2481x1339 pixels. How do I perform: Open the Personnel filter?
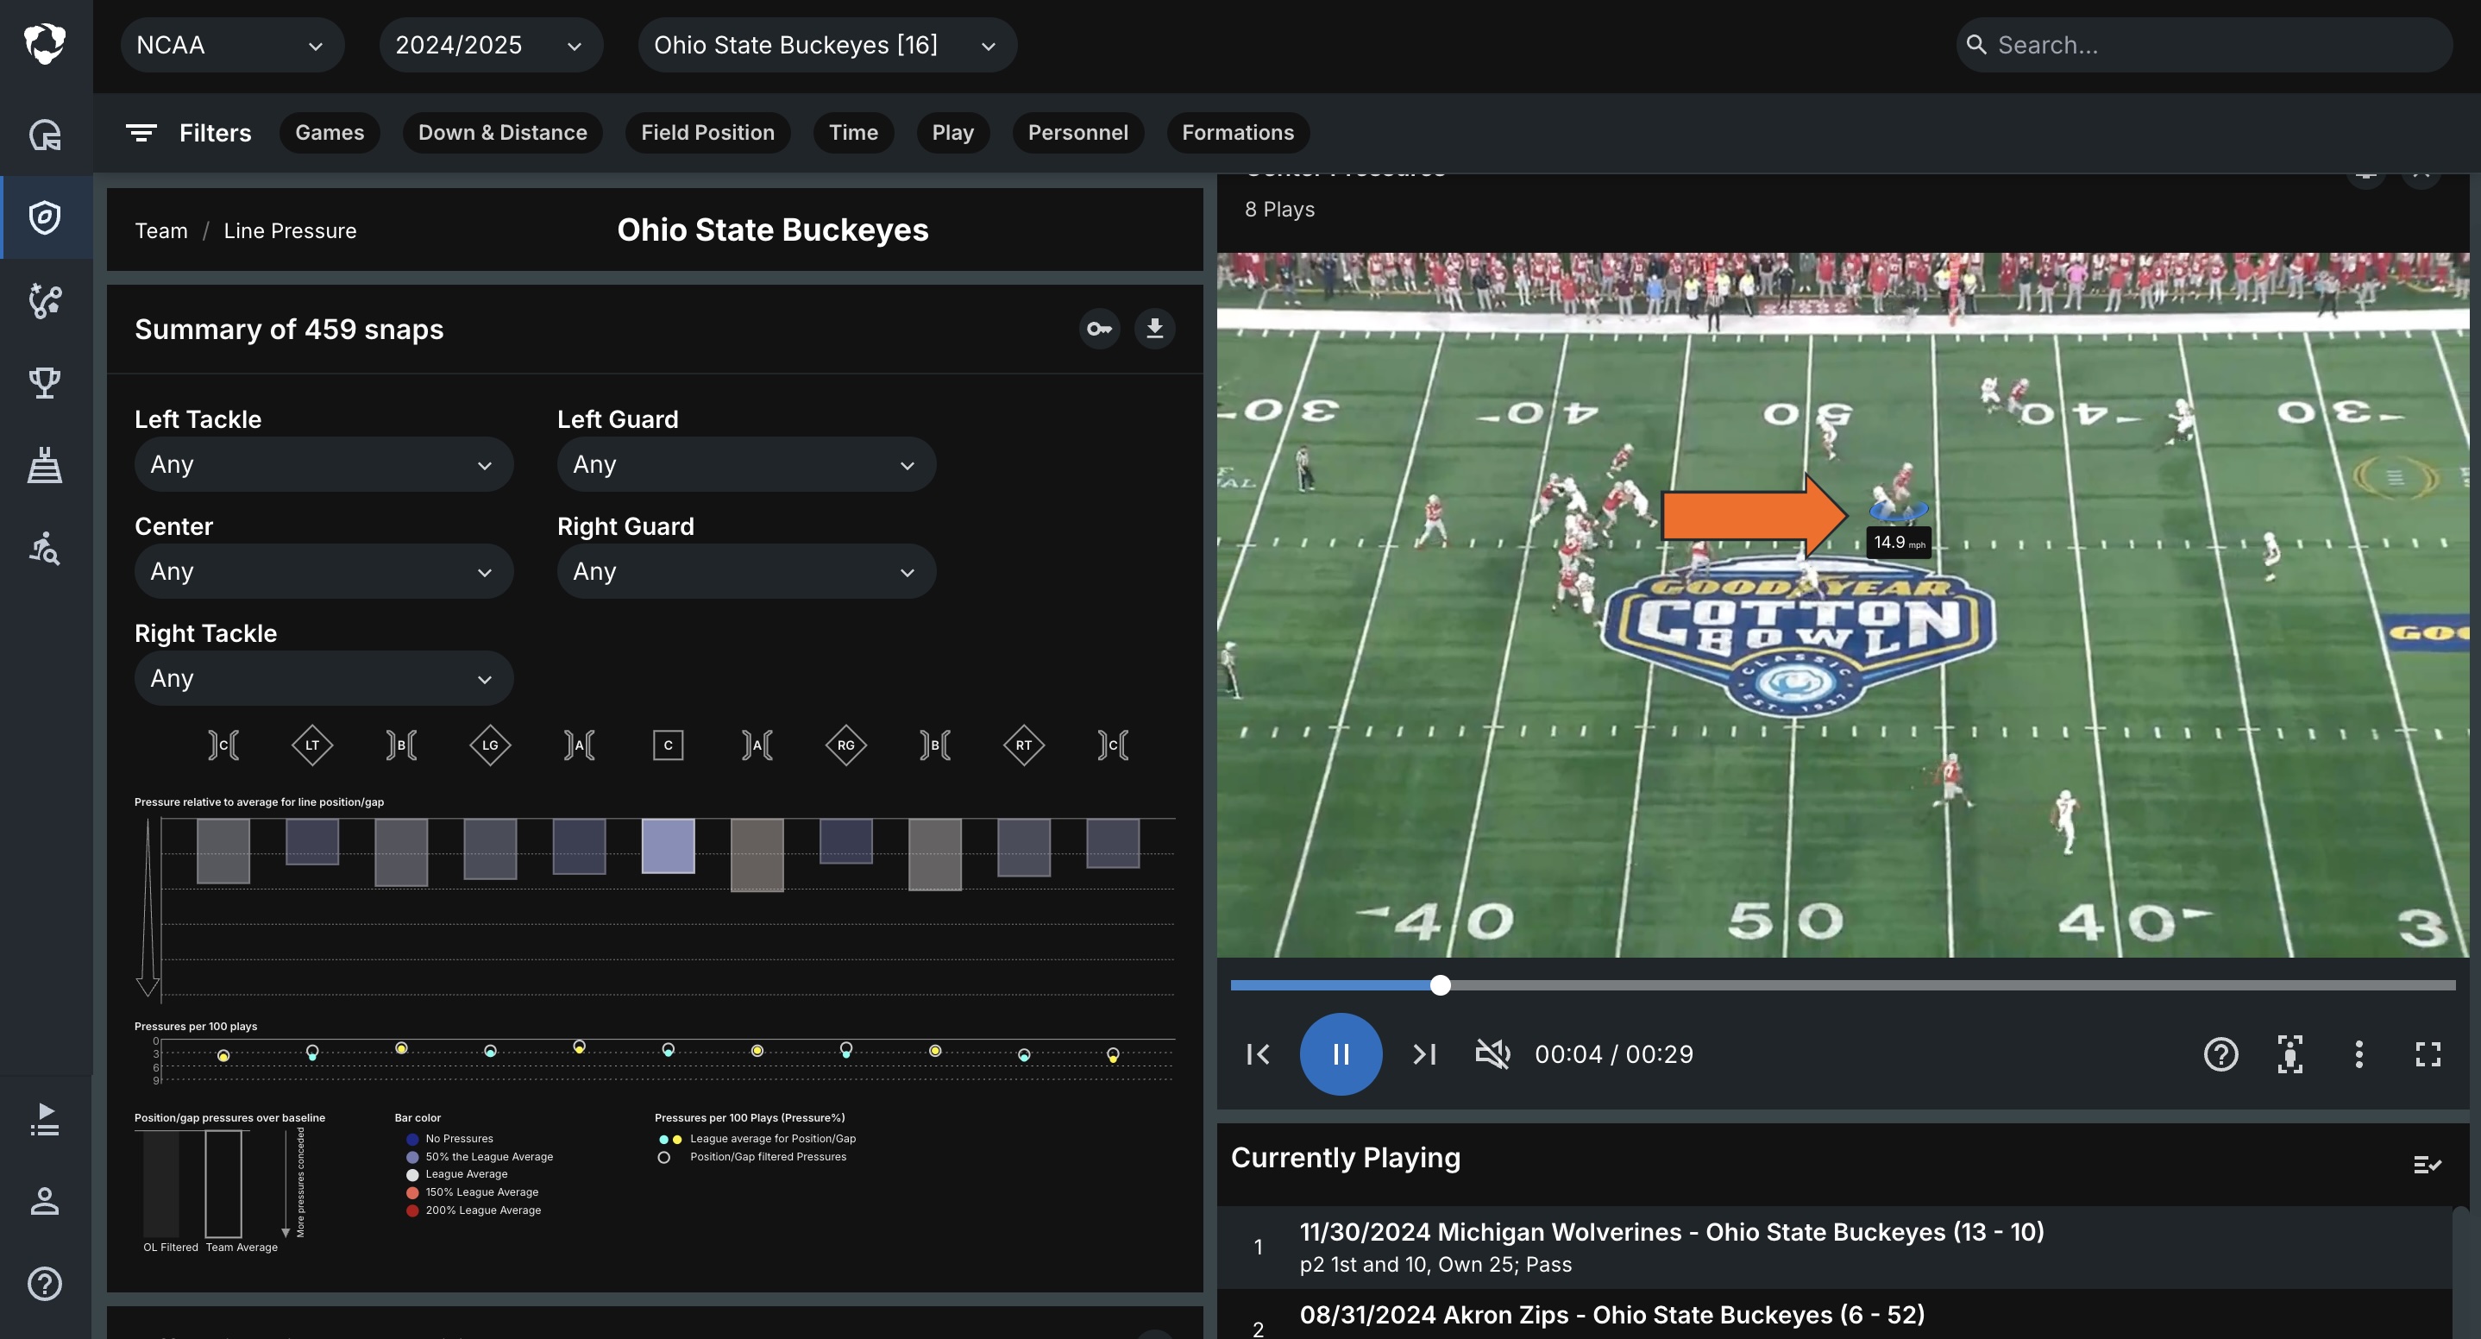pyautogui.click(x=1077, y=133)
